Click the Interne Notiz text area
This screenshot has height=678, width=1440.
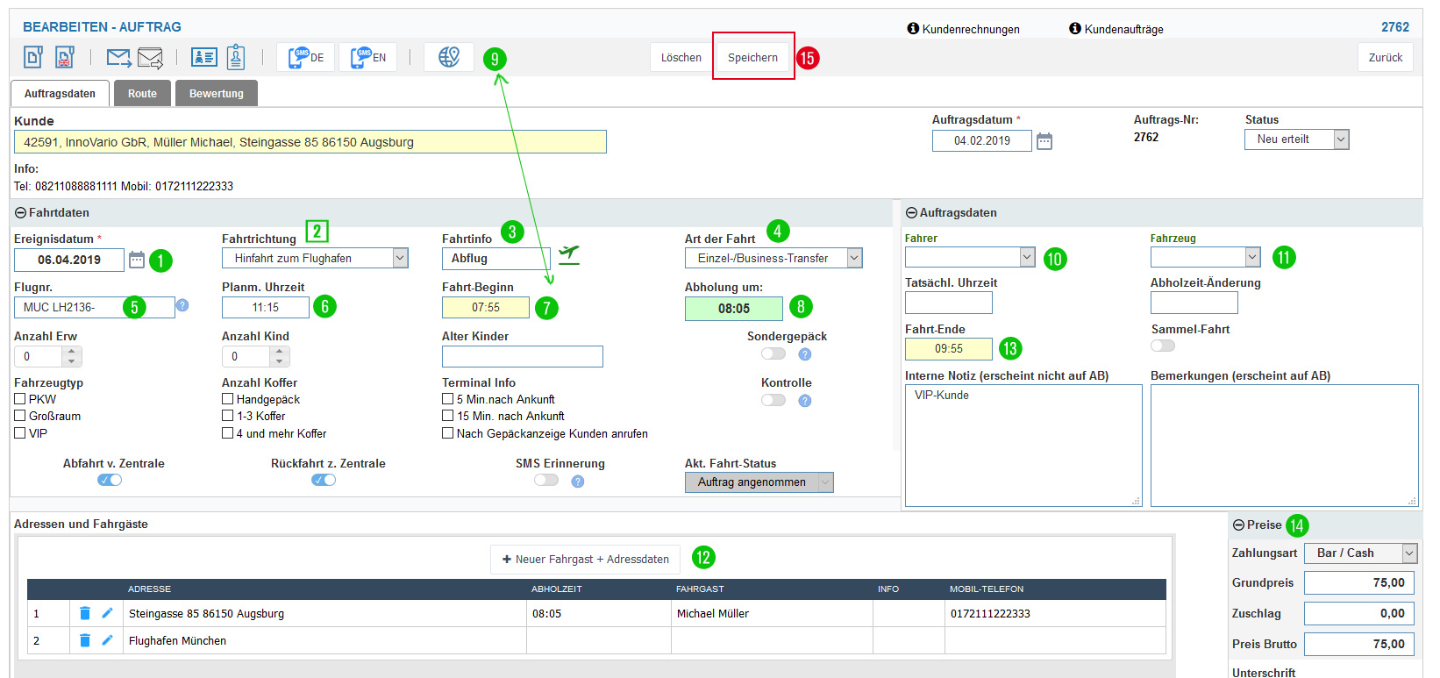pyautogui.click(x=1023, y=446)
